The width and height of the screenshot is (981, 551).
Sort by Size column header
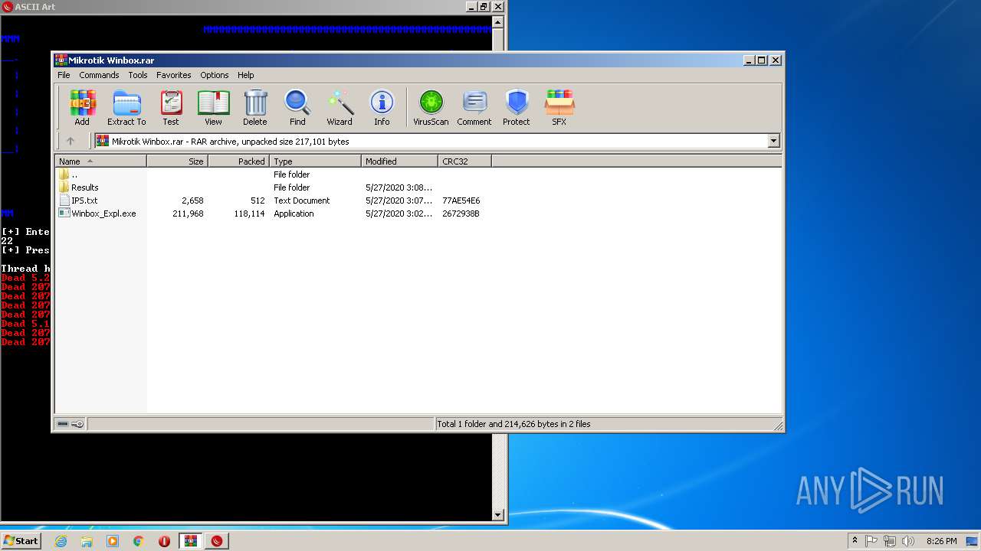pyautogui.click(x=177, y=161)
